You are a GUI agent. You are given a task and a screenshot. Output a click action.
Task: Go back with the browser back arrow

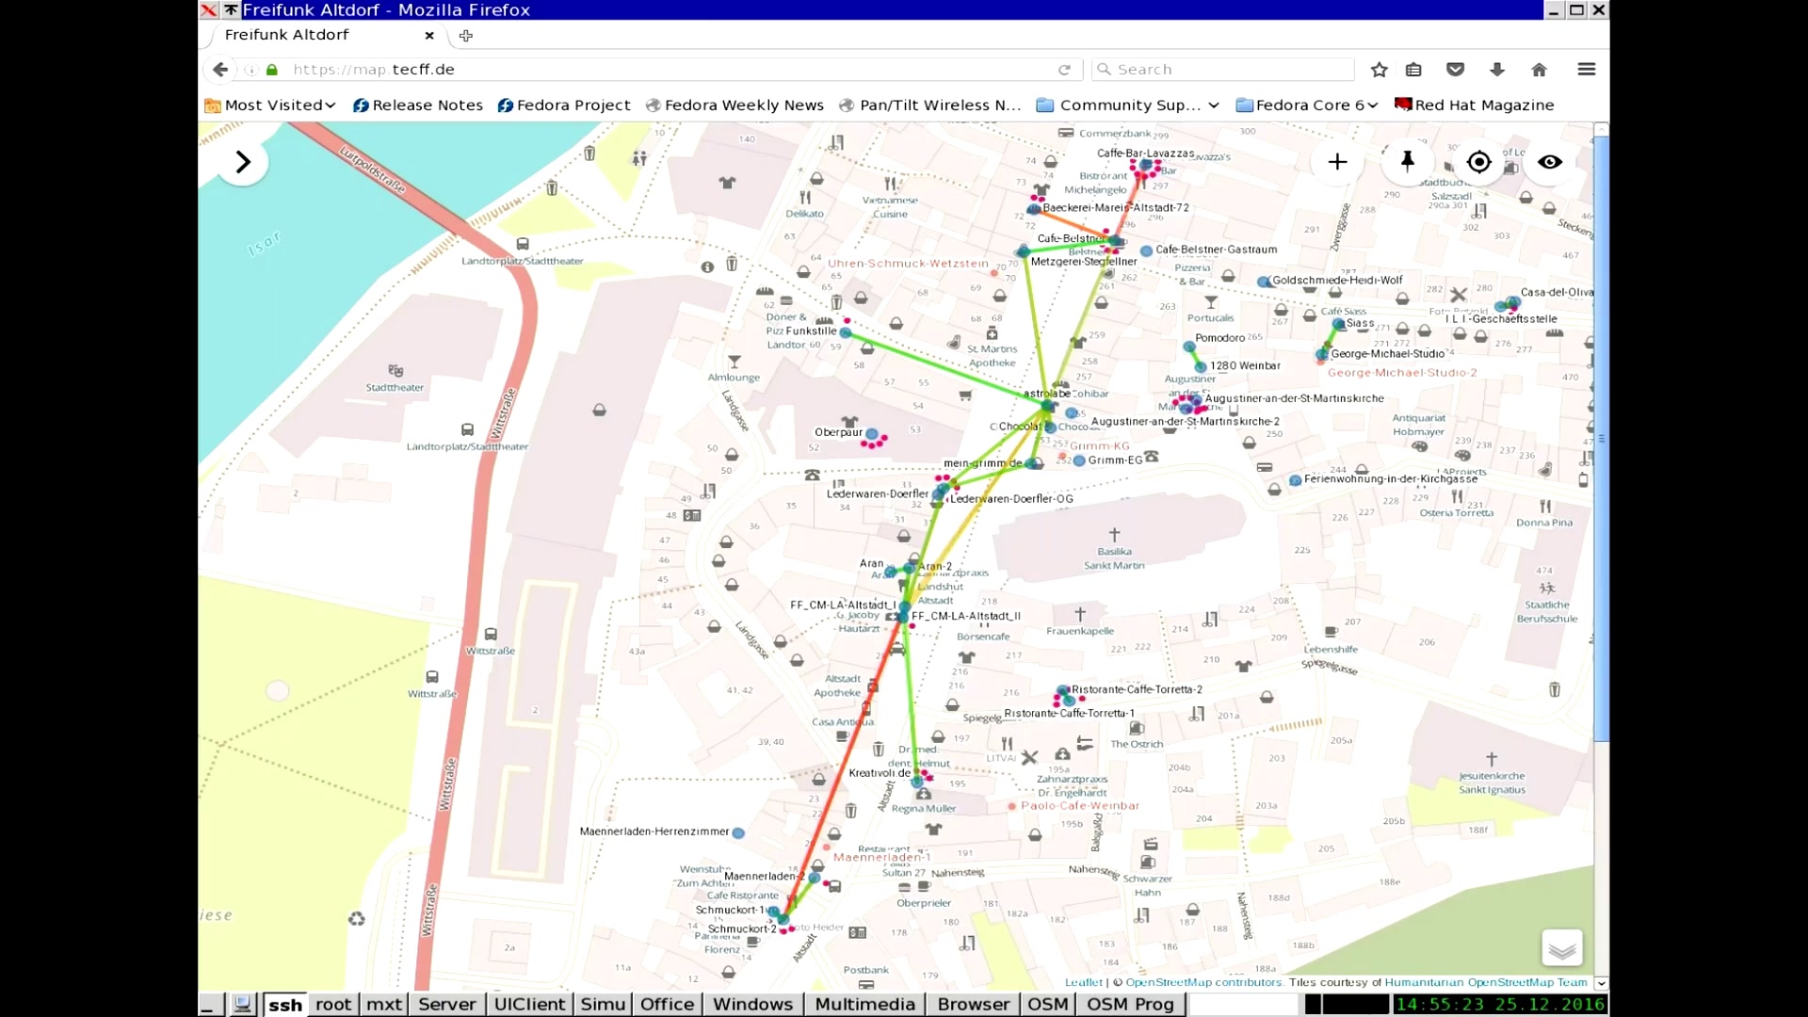coord(219,70)
